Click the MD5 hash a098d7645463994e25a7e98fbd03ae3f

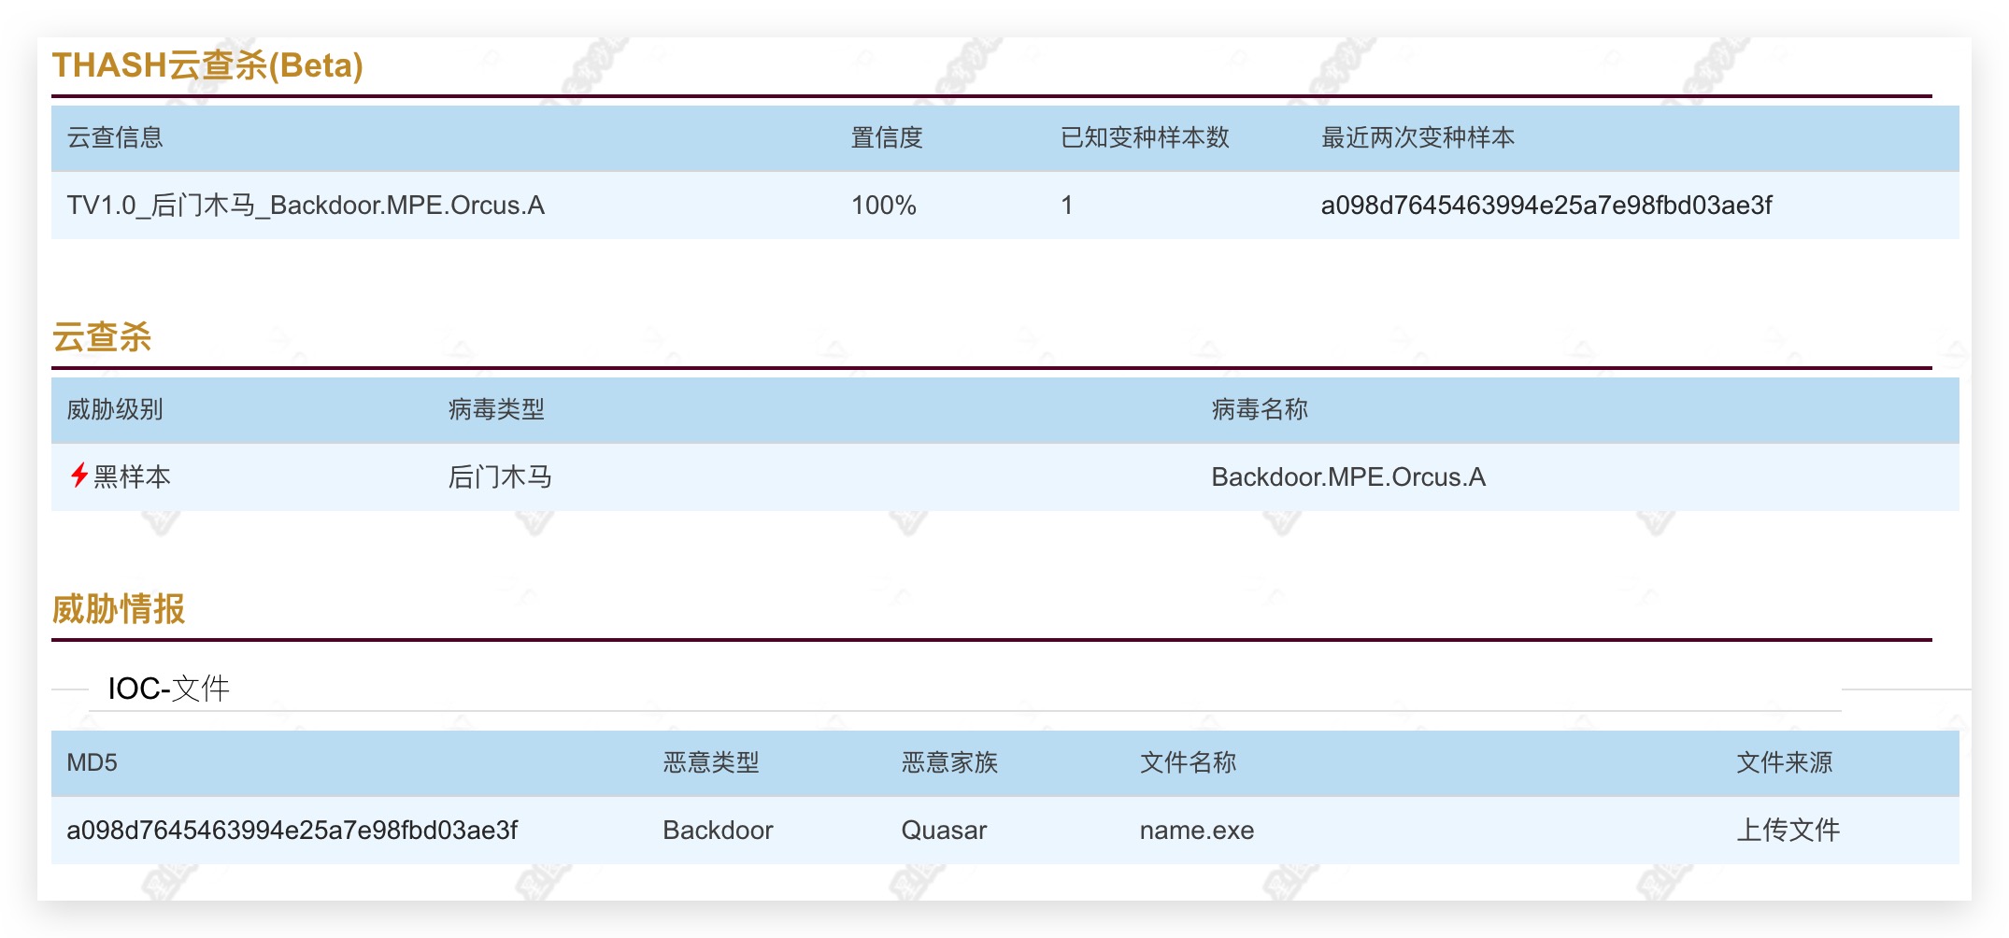[x=292, y=830]
